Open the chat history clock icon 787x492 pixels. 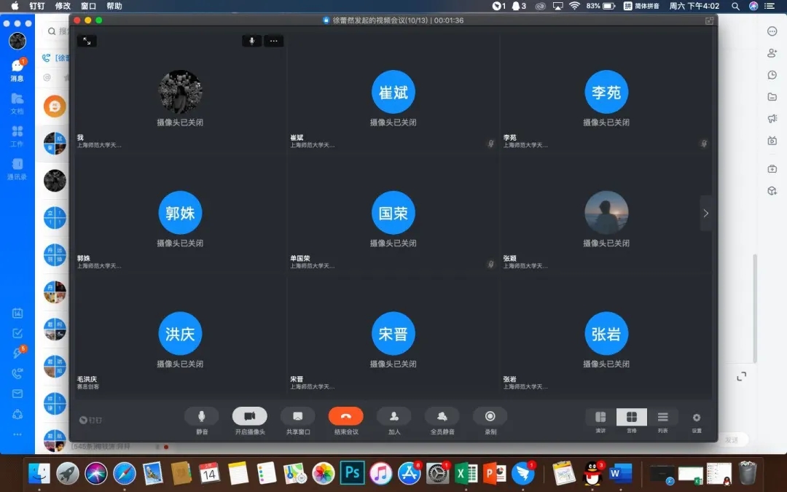[x=772, y=75]
